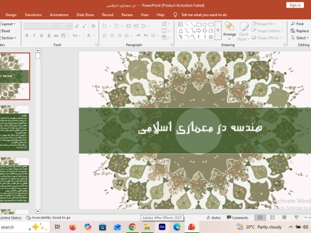Toggle Strikethrough formatting
Screen dimensions: 311x233
tap(56, 36)
